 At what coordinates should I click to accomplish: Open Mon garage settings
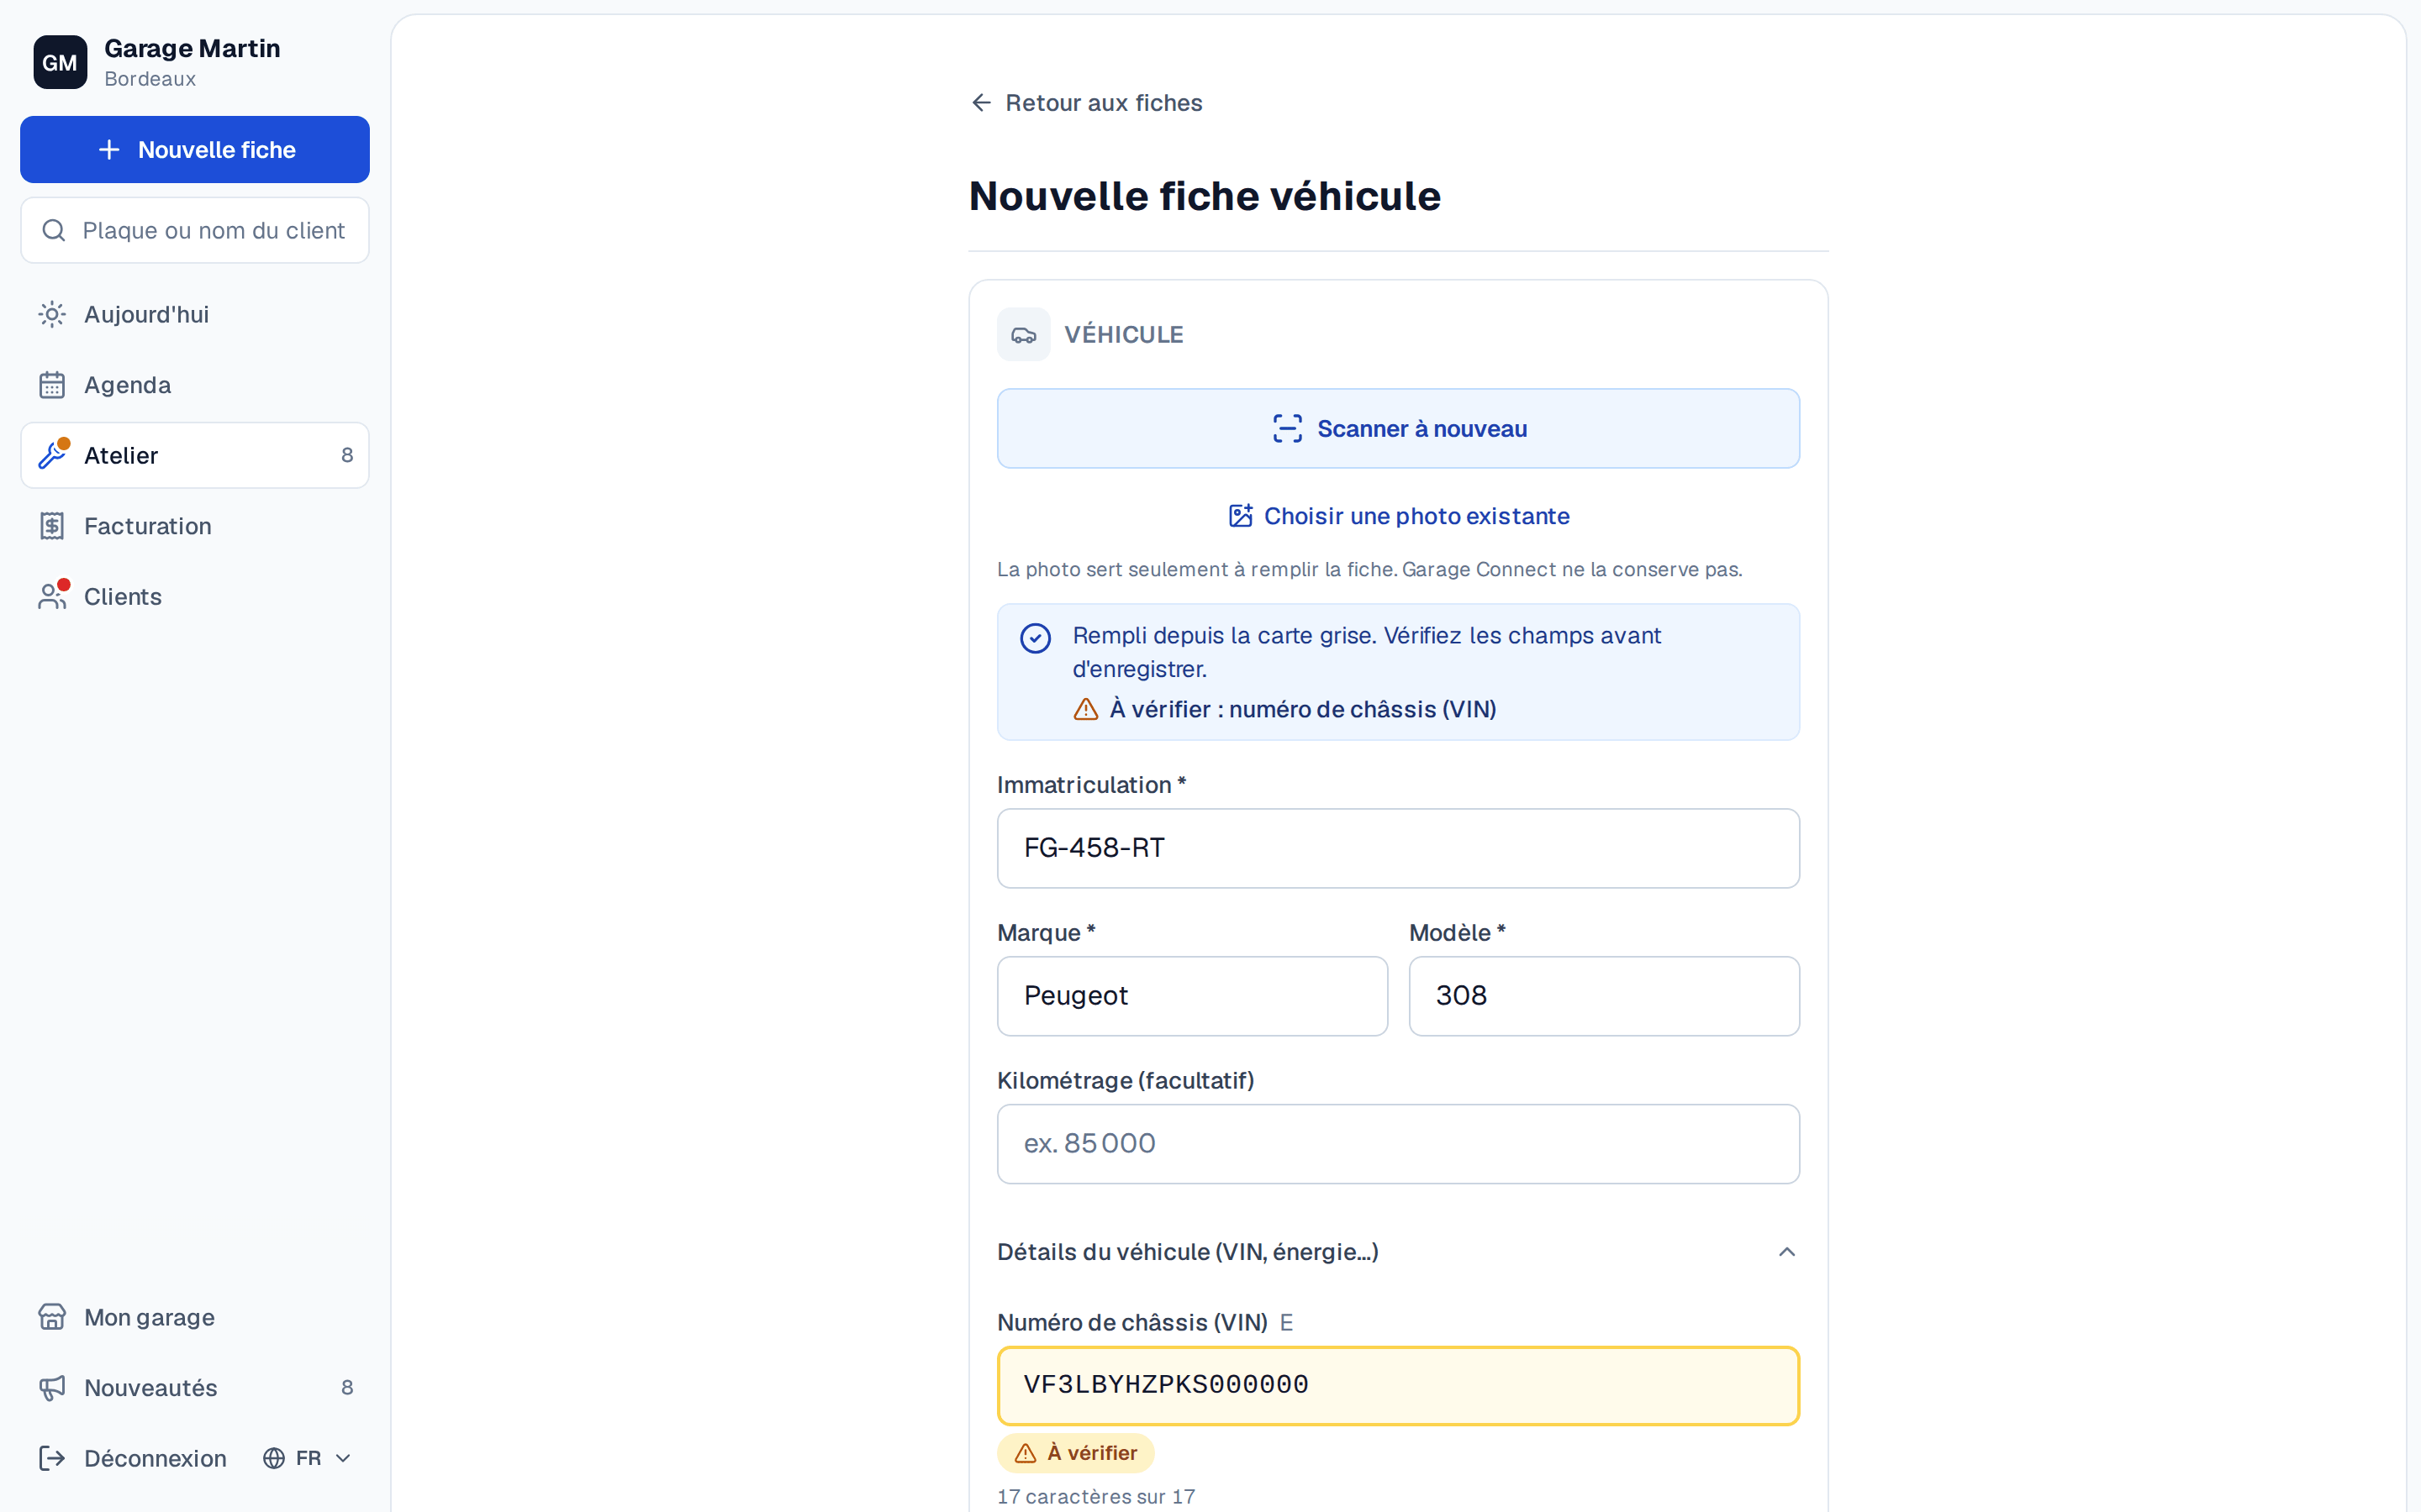tap(195, 1317)
